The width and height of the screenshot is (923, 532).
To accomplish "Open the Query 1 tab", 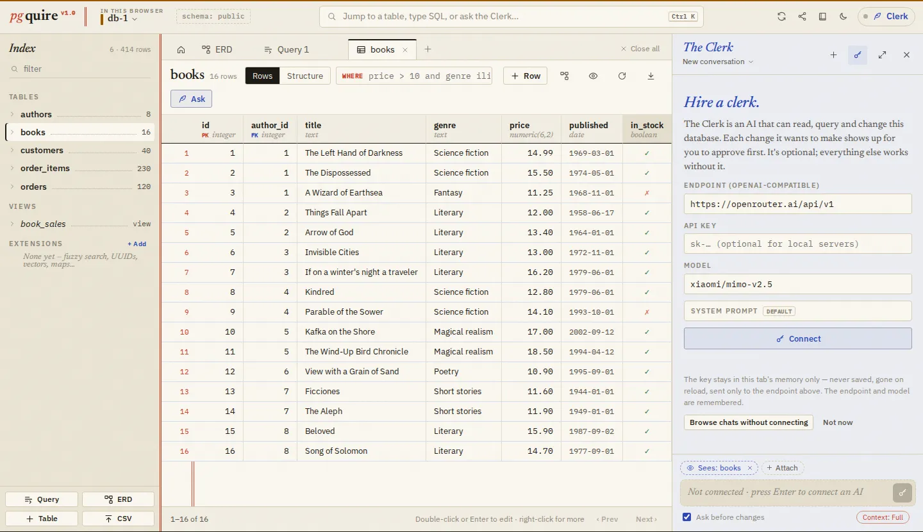I will 287,49.
